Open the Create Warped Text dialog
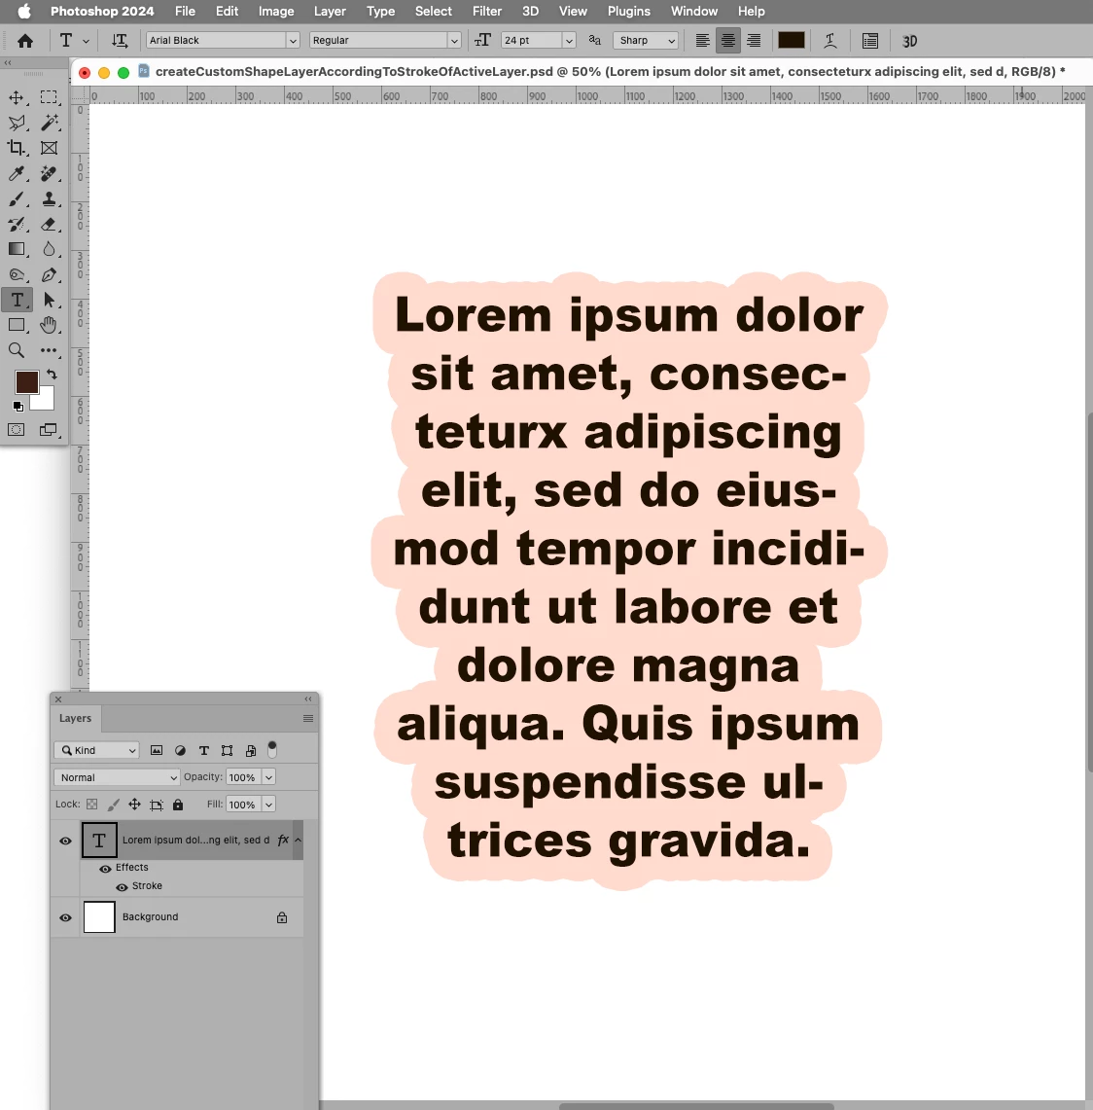 click(830, 41)
